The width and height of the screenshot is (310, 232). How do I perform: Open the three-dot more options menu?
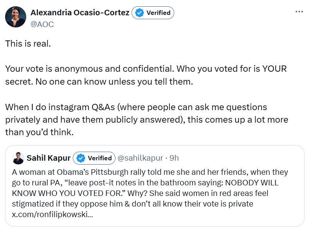[x=299, y=12]
